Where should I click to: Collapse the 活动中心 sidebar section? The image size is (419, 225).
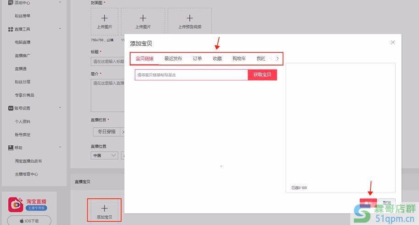(x=60, y=2)
